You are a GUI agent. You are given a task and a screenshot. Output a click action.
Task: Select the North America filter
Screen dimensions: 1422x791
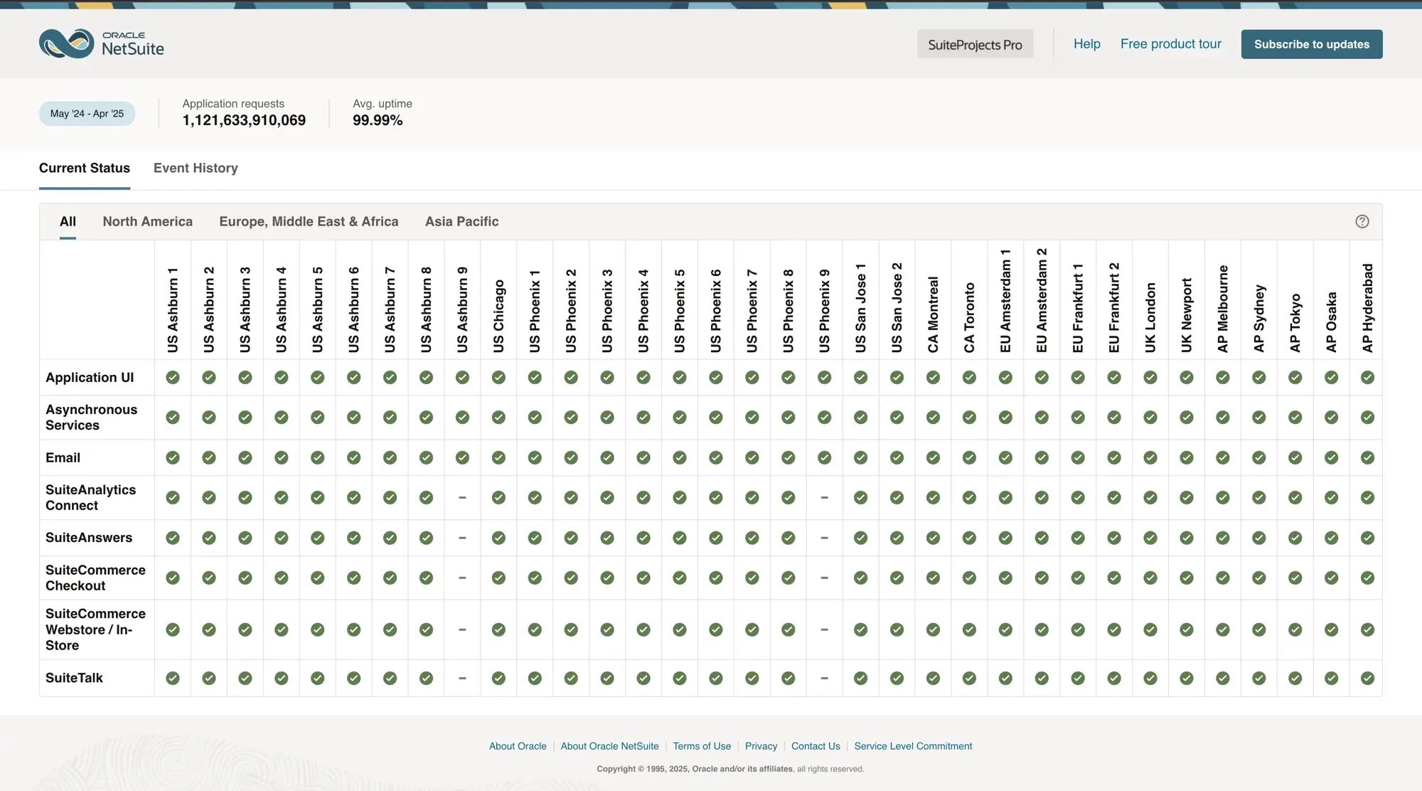147,221
